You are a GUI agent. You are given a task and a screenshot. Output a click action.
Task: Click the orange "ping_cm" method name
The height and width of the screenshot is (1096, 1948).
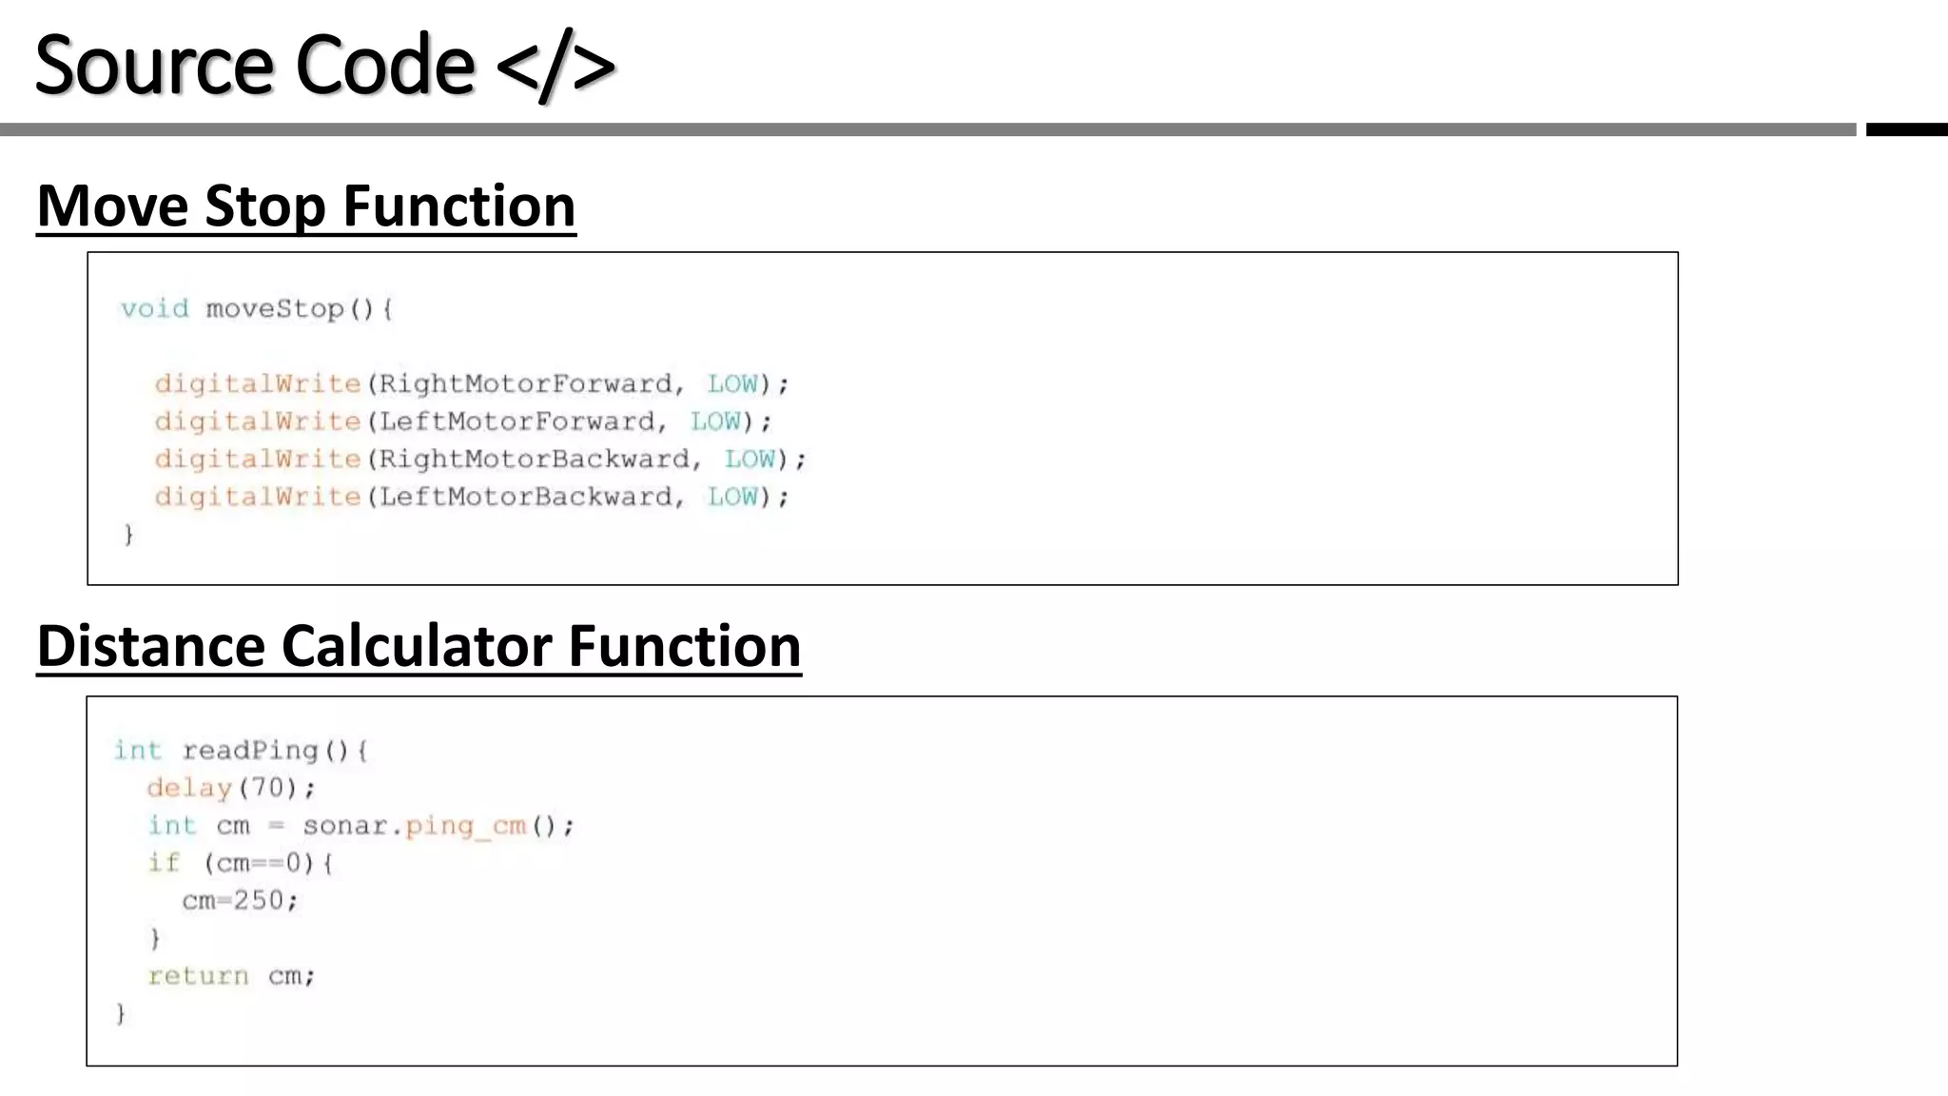pyautogui.click(x=466, y=826)
